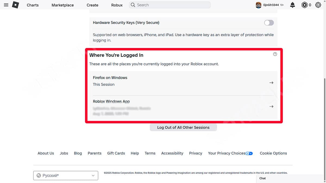Open the Русский language dropdown
The width and height of the screenshot is (326, 183).
pyautogui.click(x=65, y=175)
